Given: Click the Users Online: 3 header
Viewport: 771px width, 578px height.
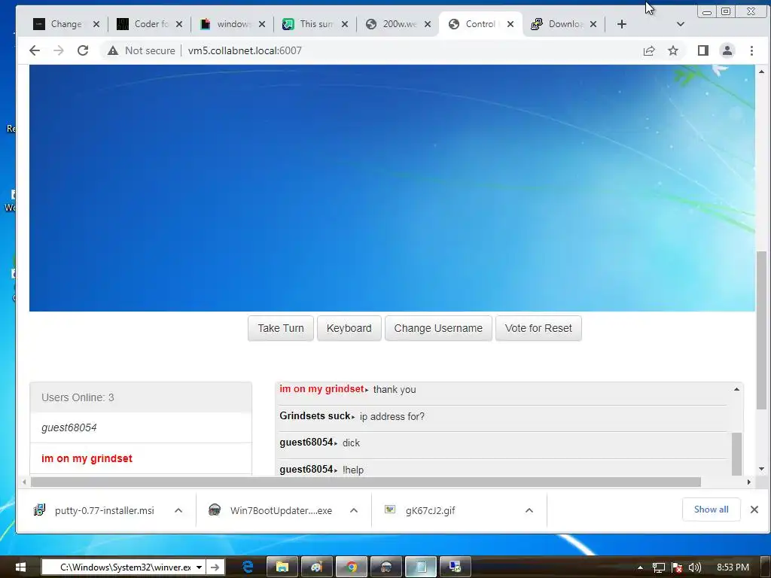Looking at the screenshot, I should pos(141,397).
